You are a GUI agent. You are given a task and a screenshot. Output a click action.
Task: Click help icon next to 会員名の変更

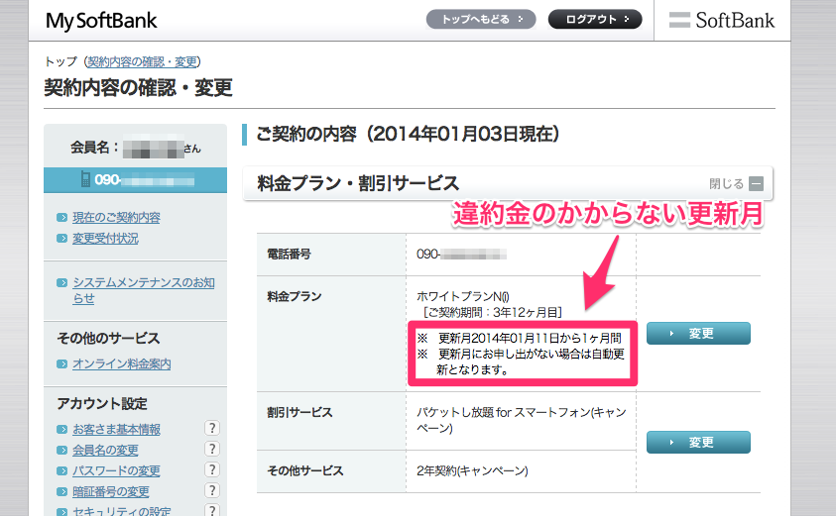coord(212,449)
